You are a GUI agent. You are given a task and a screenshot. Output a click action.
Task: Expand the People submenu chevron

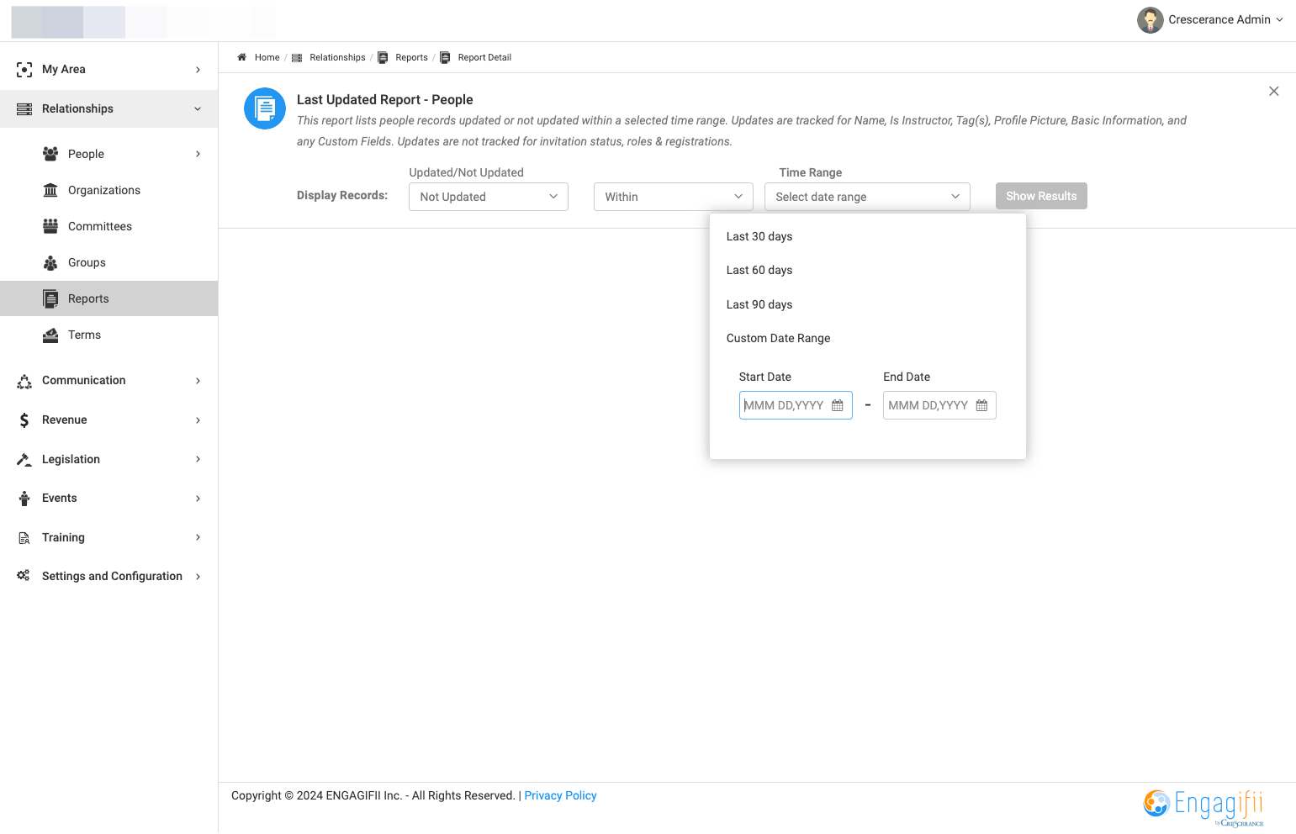[198, 154]
